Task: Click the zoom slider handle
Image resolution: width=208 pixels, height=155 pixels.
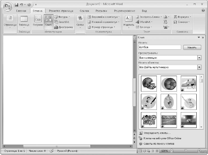Action: [186, 150]
